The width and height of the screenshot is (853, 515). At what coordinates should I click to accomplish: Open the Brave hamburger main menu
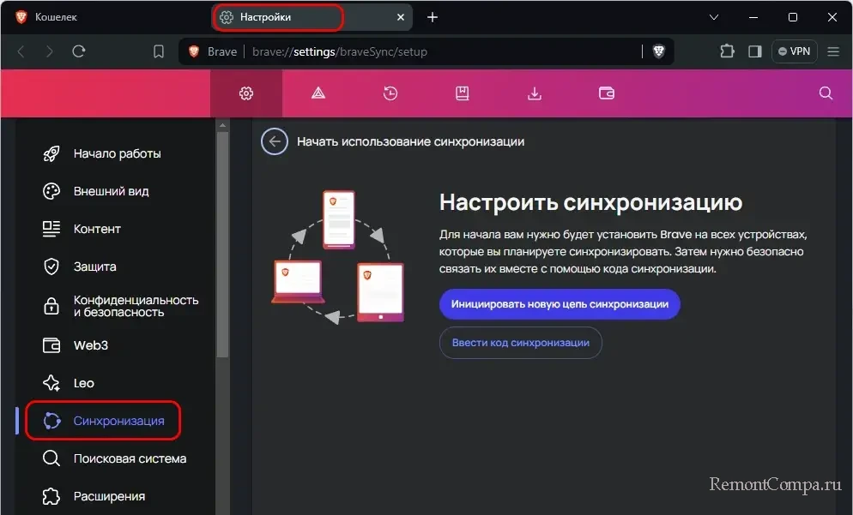tap(833, 51)
